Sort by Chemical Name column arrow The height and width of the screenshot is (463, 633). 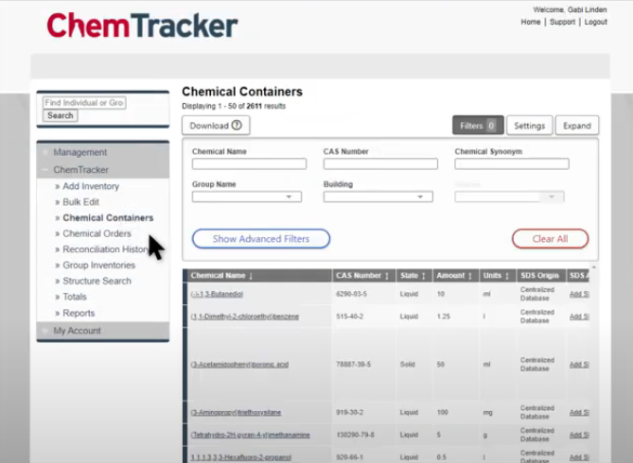click(x=251, y=276)
